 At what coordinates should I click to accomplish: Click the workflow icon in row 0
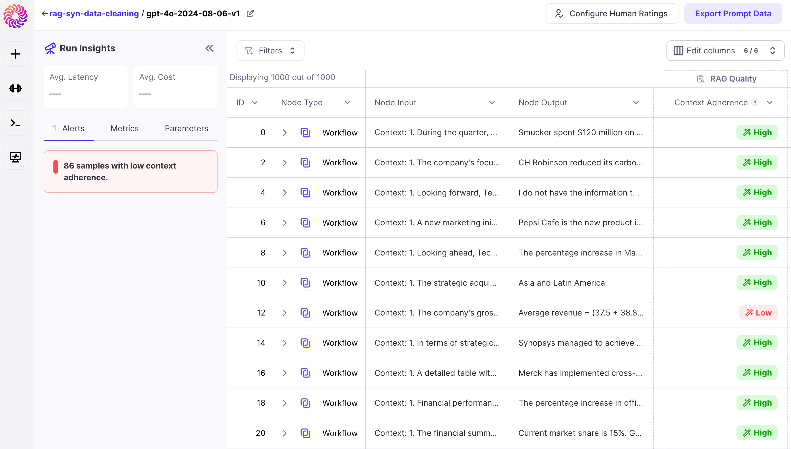(305, 133)
